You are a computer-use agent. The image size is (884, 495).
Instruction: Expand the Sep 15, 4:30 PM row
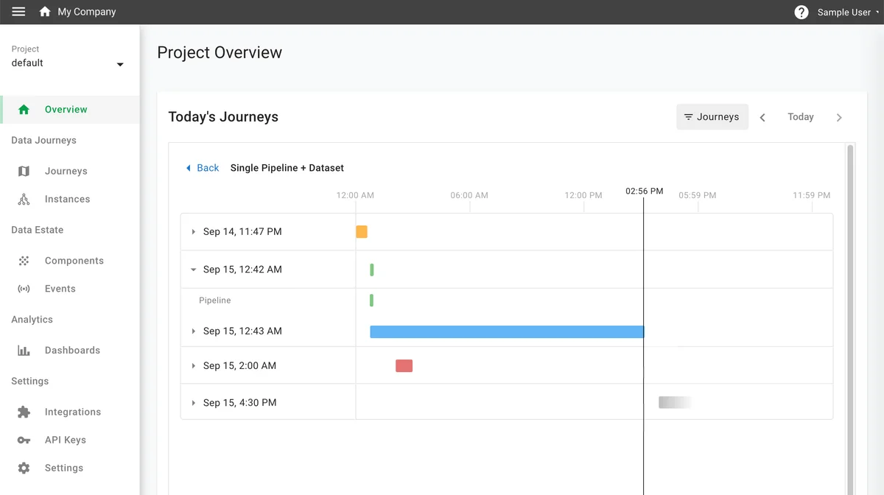point(194,403)
